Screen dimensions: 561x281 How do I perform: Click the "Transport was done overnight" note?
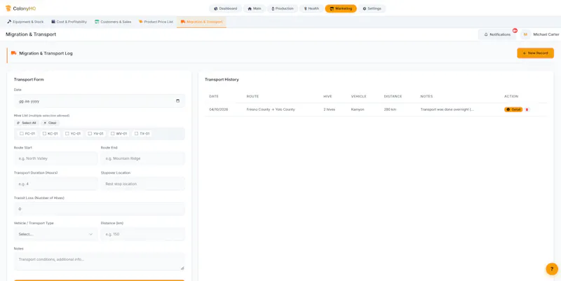coord(447,109)
